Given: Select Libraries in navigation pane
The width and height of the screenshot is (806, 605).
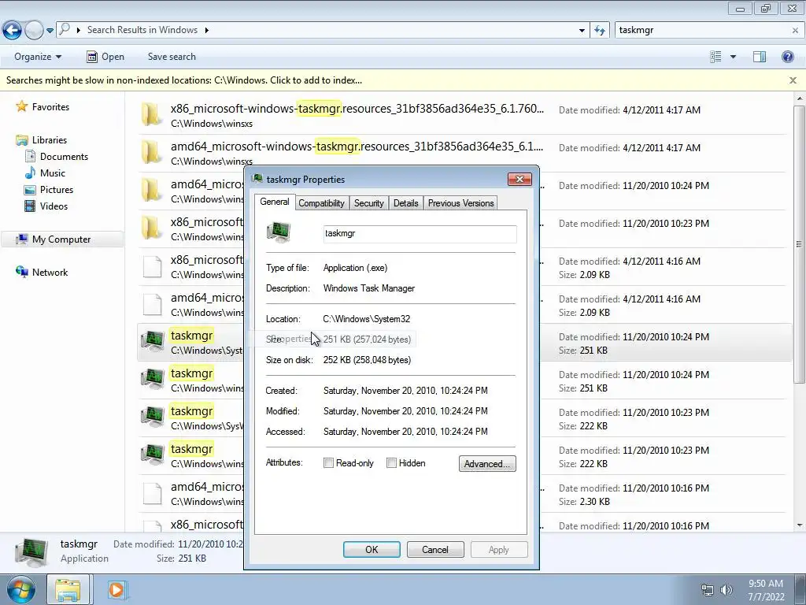Looking at the screenshot, I should [50, 140].
